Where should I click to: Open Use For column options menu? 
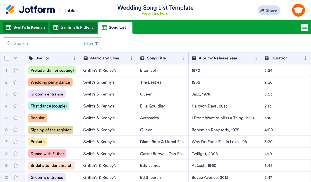pyautogui.click(x=75, y=58)
